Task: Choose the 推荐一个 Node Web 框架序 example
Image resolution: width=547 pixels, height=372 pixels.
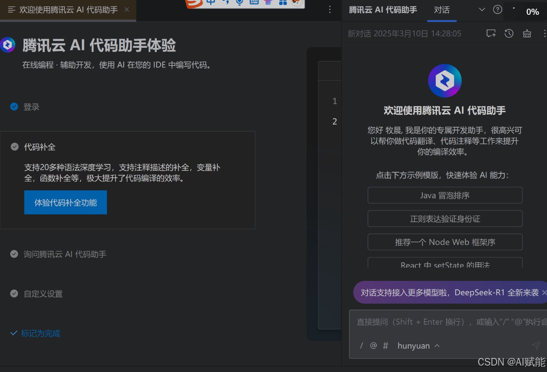Action: click(x=445, y=242)
